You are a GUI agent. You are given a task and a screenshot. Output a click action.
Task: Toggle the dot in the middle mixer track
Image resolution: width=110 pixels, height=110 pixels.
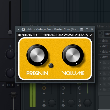(x=63, y=93)
